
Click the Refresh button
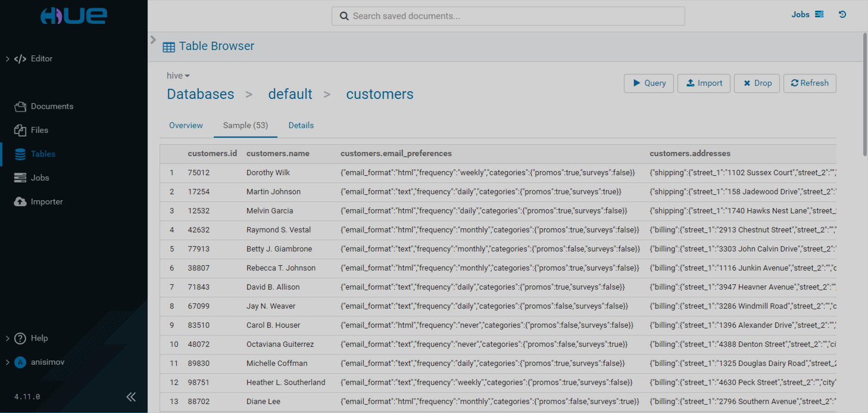(x=810, y=83)
